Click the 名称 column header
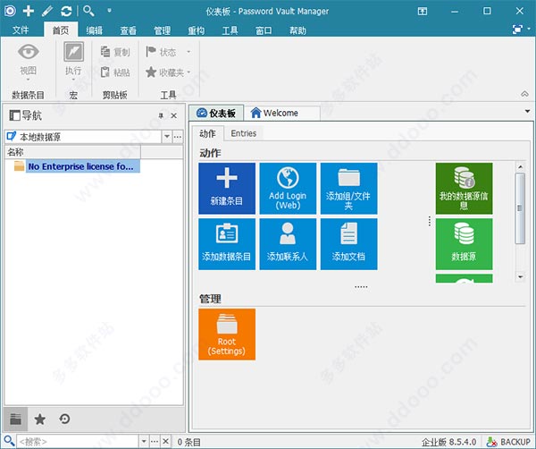Image resolution: width=536 pixels, height=449 pixels. (x=72, y=152)
